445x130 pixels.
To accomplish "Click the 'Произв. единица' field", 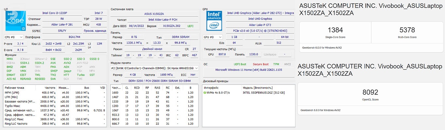I will pyautogui.click(x=94, y=31).
